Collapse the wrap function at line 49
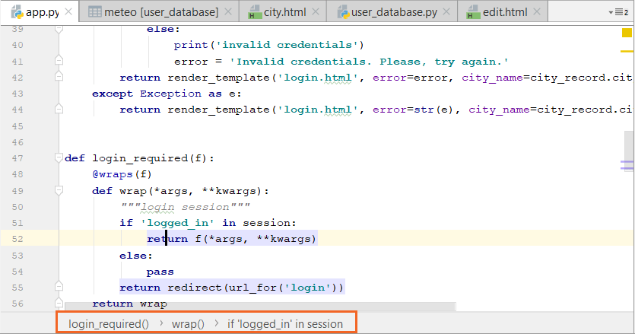635x334 pixels. point(59,190)
